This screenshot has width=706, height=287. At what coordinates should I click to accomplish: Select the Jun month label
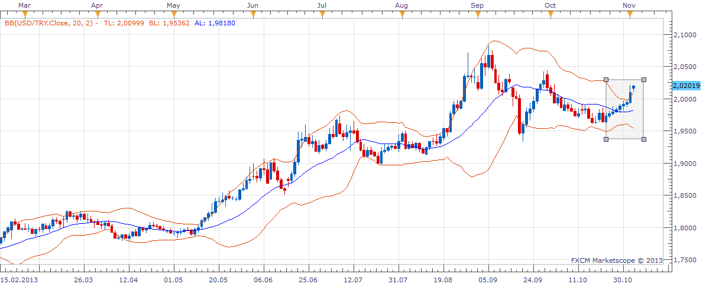(x=253, y=5)
